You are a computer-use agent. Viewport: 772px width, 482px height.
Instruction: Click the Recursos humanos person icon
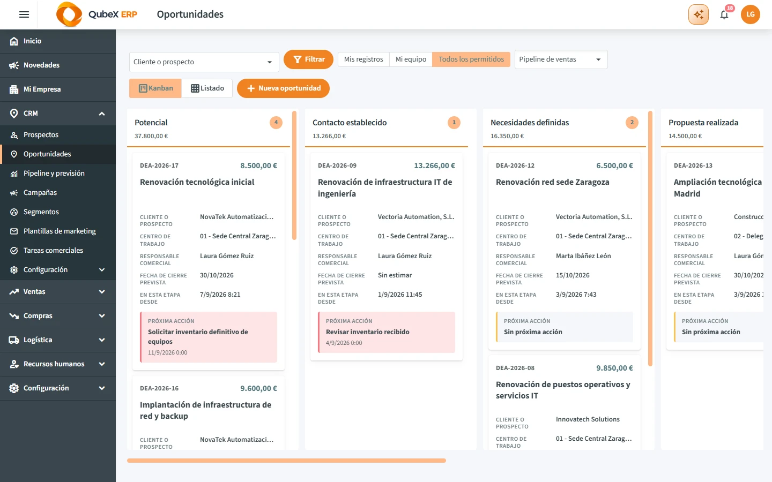(14, 364)
